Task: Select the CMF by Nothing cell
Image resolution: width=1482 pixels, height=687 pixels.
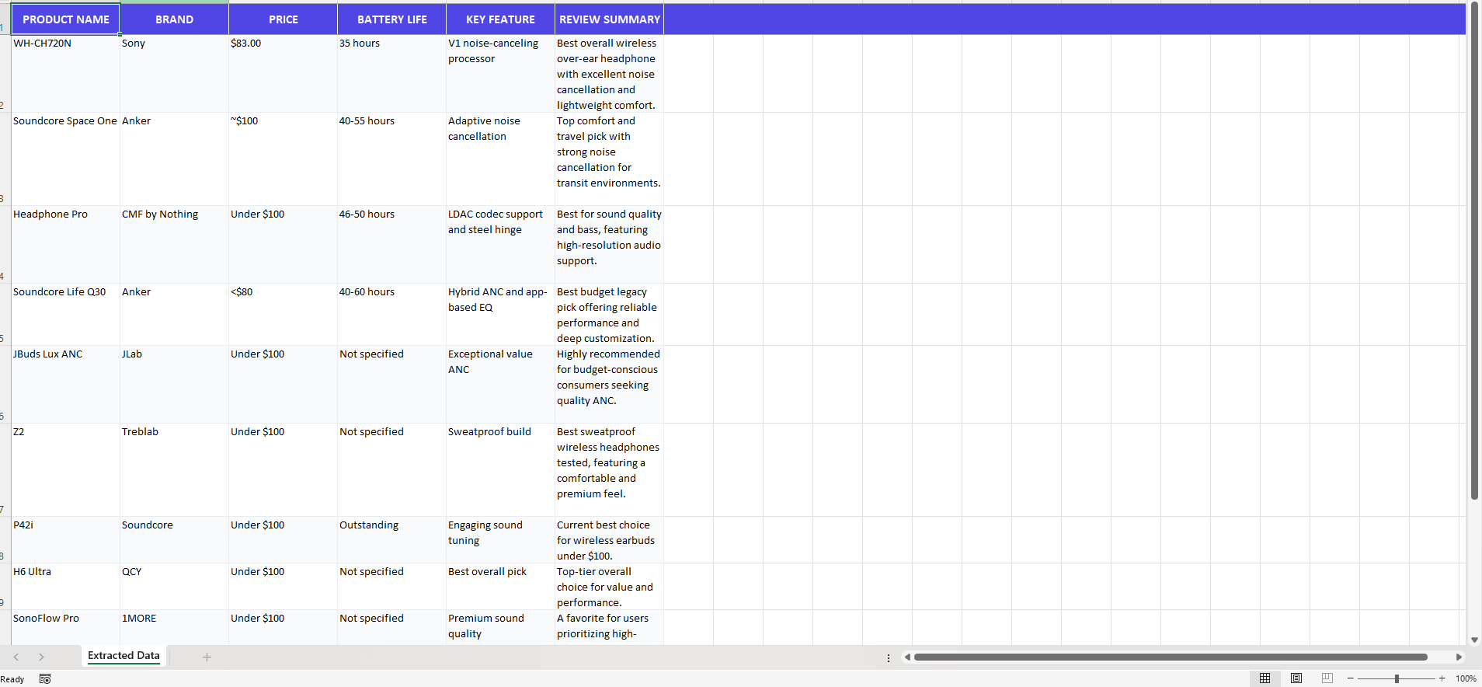Action: coord(175,245)
